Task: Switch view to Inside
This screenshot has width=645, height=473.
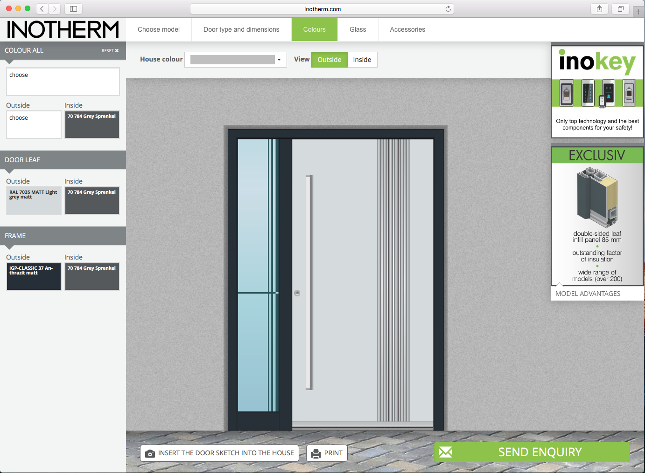Action: 362,60
